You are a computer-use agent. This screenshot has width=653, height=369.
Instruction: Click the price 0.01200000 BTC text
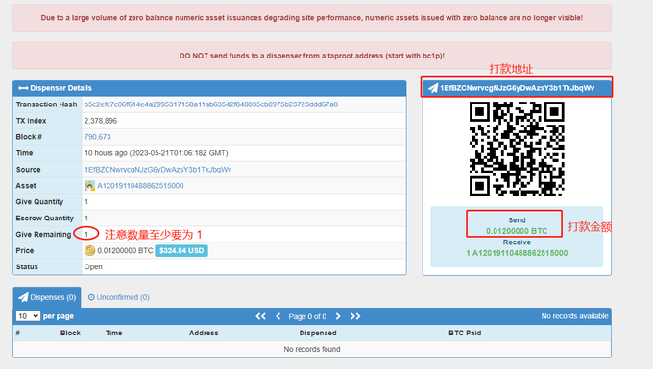pyautogui.click(x=125, y=250)
